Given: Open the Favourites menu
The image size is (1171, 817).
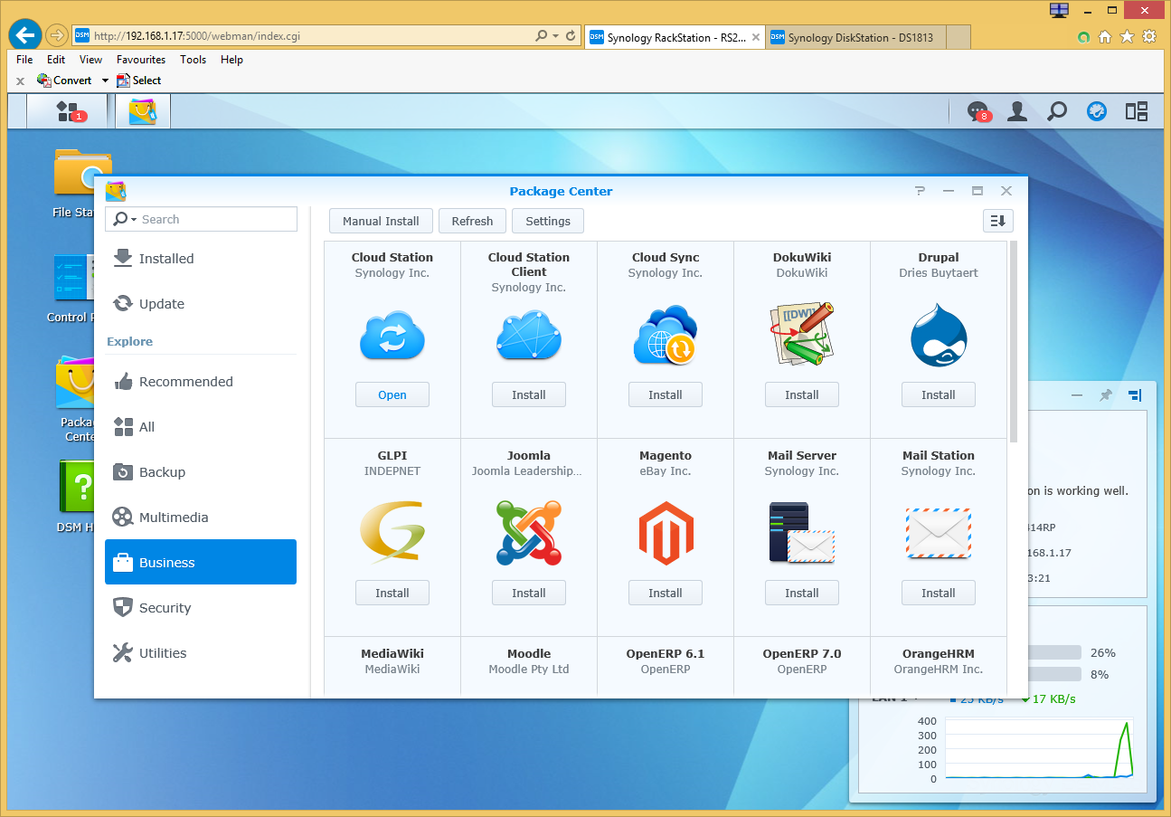Looking at the screenshot, I should tap(141, 60).
